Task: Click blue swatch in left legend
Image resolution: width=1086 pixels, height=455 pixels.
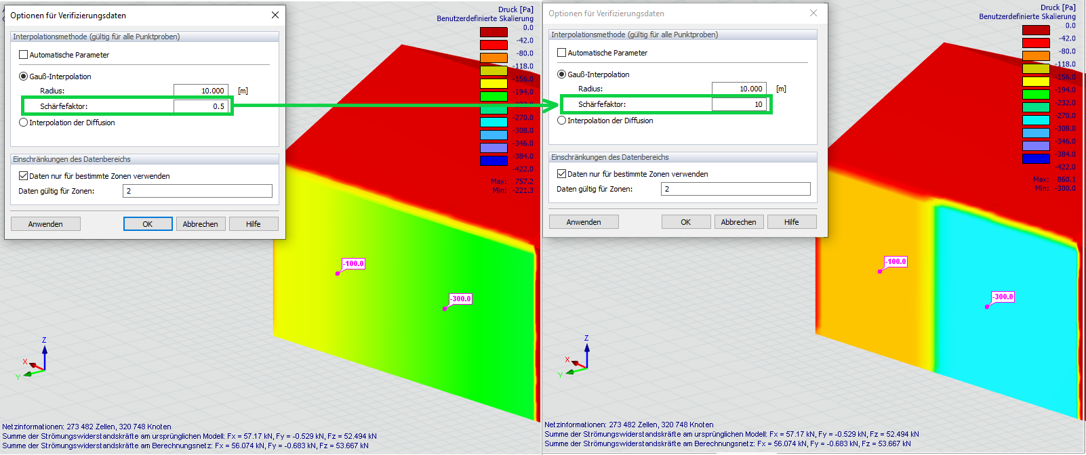Action: click(494, 160)
